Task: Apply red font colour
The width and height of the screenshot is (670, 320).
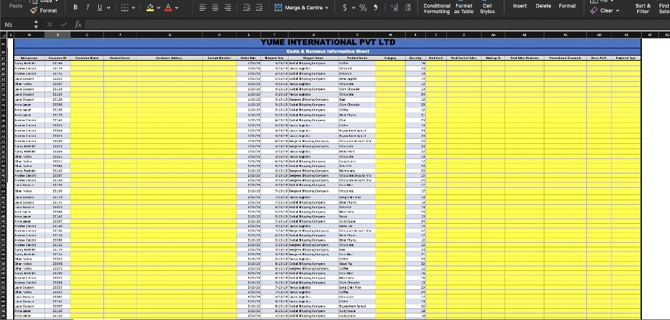Action: click(x=168, y=7)
